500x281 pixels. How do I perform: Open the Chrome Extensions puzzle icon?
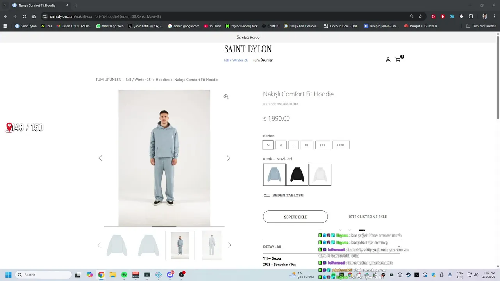pyautogui.click(x=471, y=16)
